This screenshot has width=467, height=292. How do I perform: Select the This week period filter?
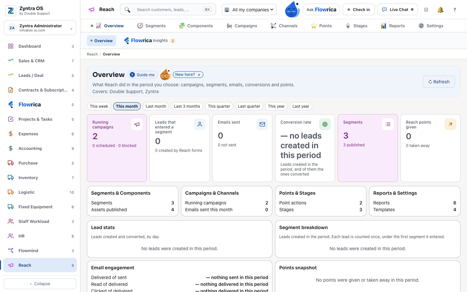click(99, 106)
